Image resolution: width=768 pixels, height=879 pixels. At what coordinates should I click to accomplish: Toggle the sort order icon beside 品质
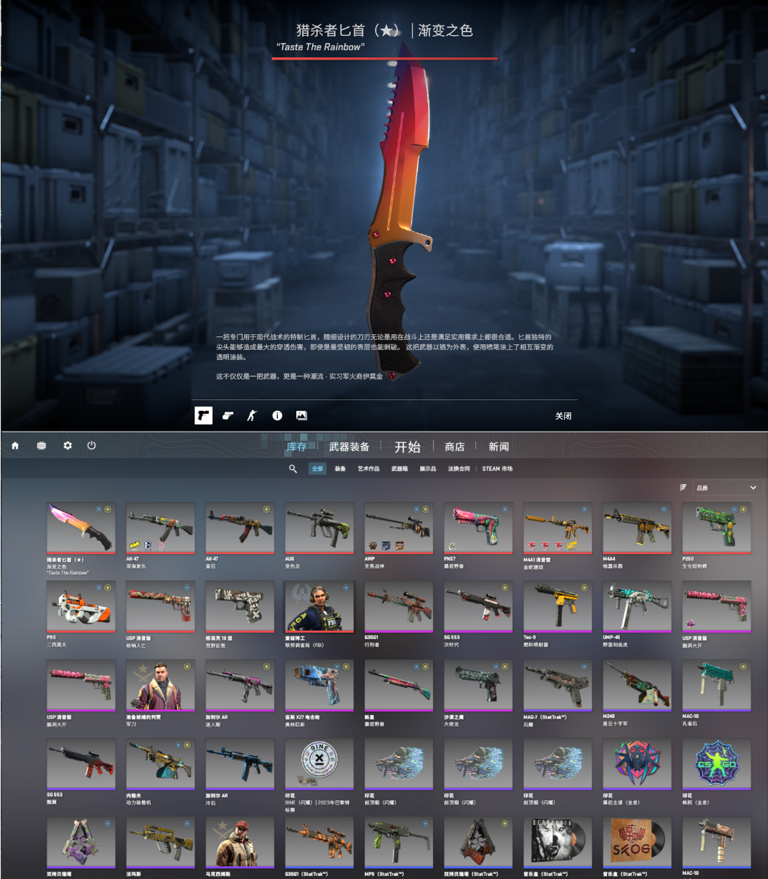point(683,487)
